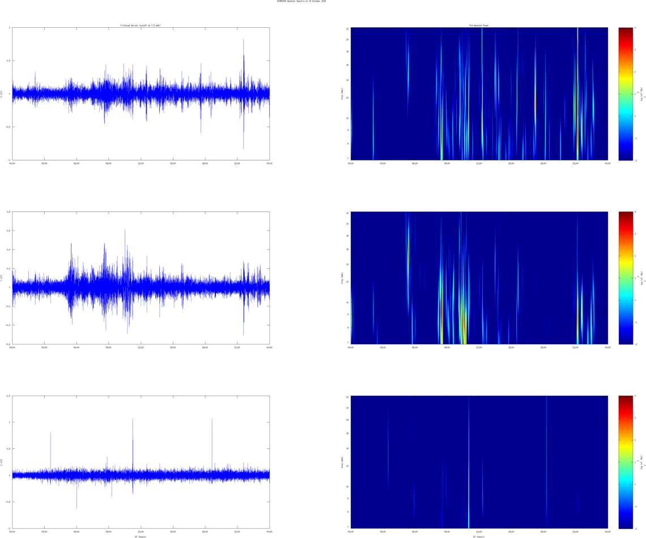Viewport: 646px width, 538px height.
Task: Select the middle Y-component filtered time series plot
Action: pos(141,278)
